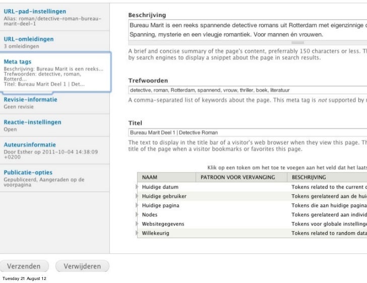Expand the Huidige datum token group
Viewport: 367px width, 283px height.
click(x=137, y=187)
